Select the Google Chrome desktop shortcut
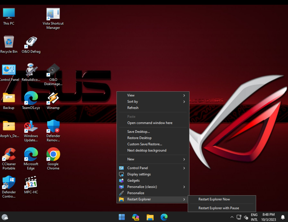Screen dimensions: 288x222 coord(53,159)
